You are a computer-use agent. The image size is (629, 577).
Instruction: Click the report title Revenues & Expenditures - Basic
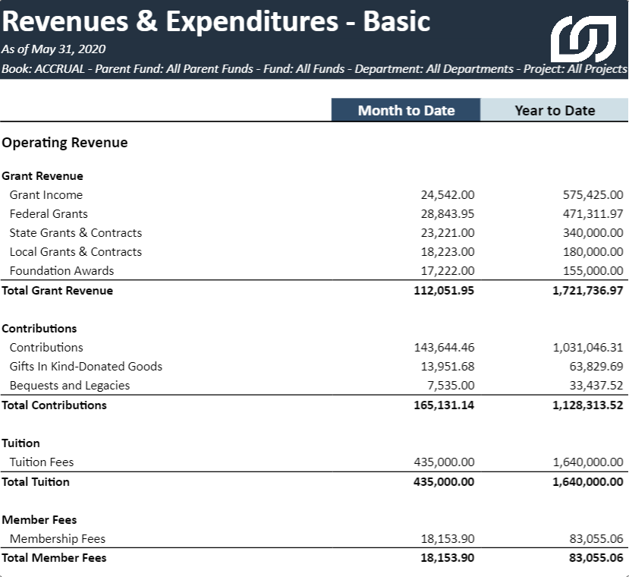tap(216, 21)
